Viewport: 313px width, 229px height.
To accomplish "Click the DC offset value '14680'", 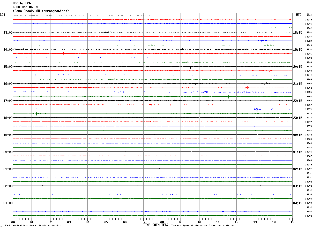I will pyautogui.click(x=308, y=131).
